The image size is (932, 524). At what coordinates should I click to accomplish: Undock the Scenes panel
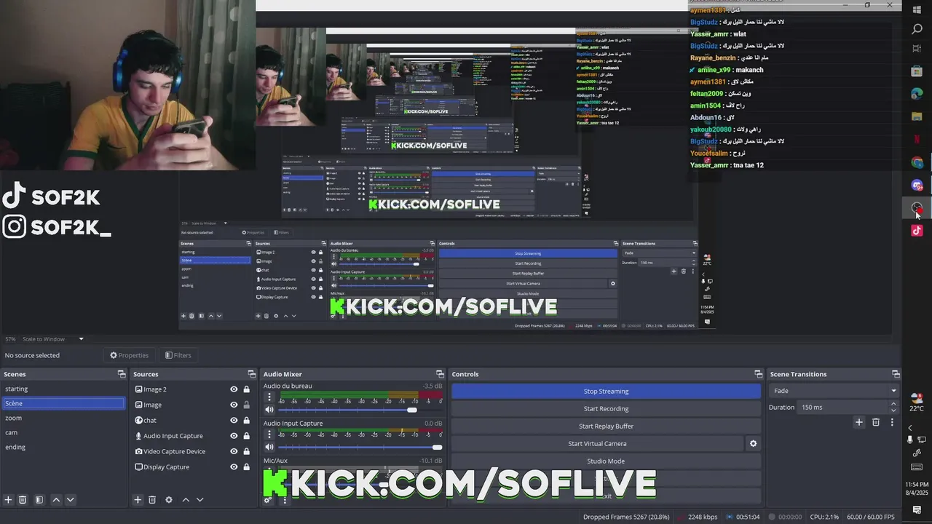[122, 374]
